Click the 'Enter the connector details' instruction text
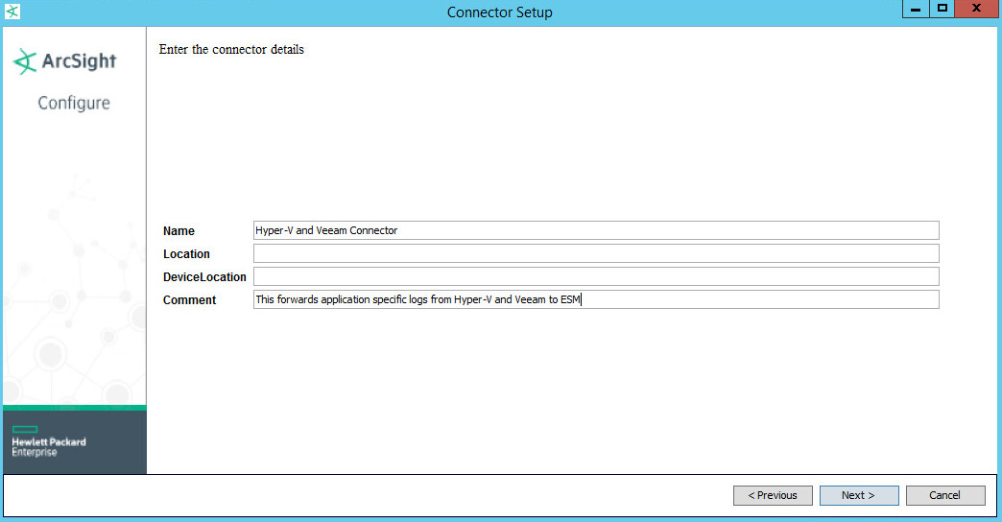 (x=231, y=49)
